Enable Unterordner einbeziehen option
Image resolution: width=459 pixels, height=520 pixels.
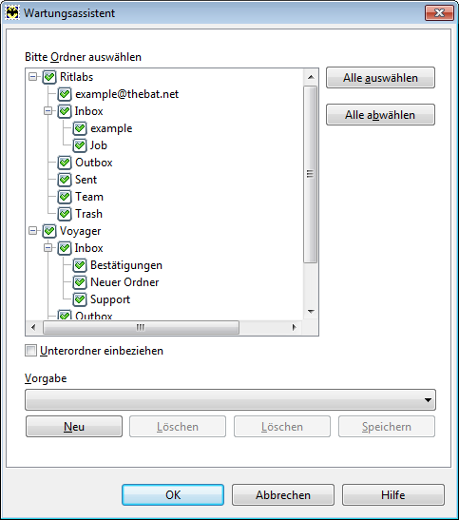point(30,351)
